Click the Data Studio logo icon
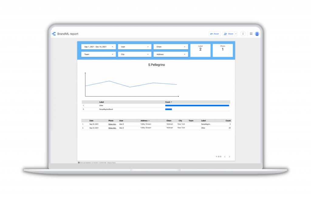The width and height of the screenshot is (311, 199). 54,34
